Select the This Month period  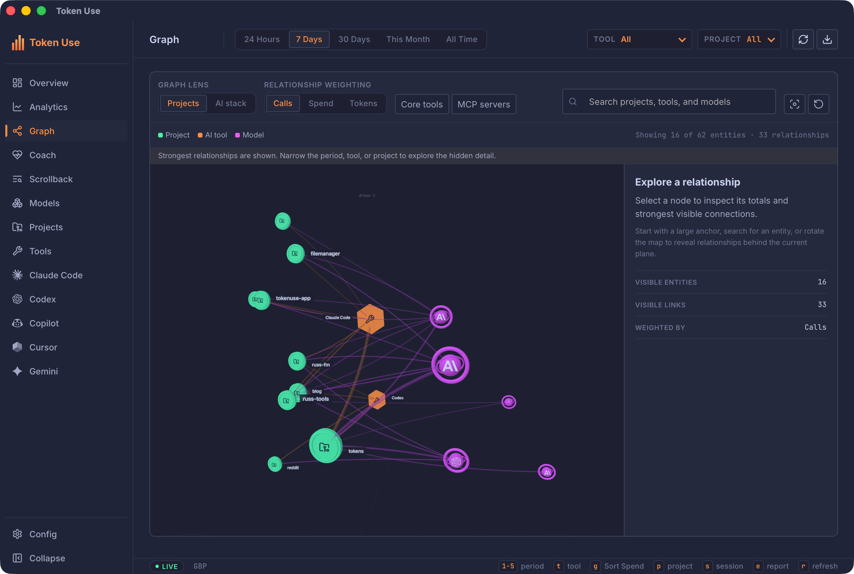[x=408, y=39]
